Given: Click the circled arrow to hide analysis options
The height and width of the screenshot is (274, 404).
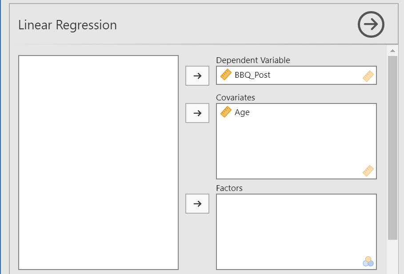Looking at the screenshot, I should (x=371, y=24).
